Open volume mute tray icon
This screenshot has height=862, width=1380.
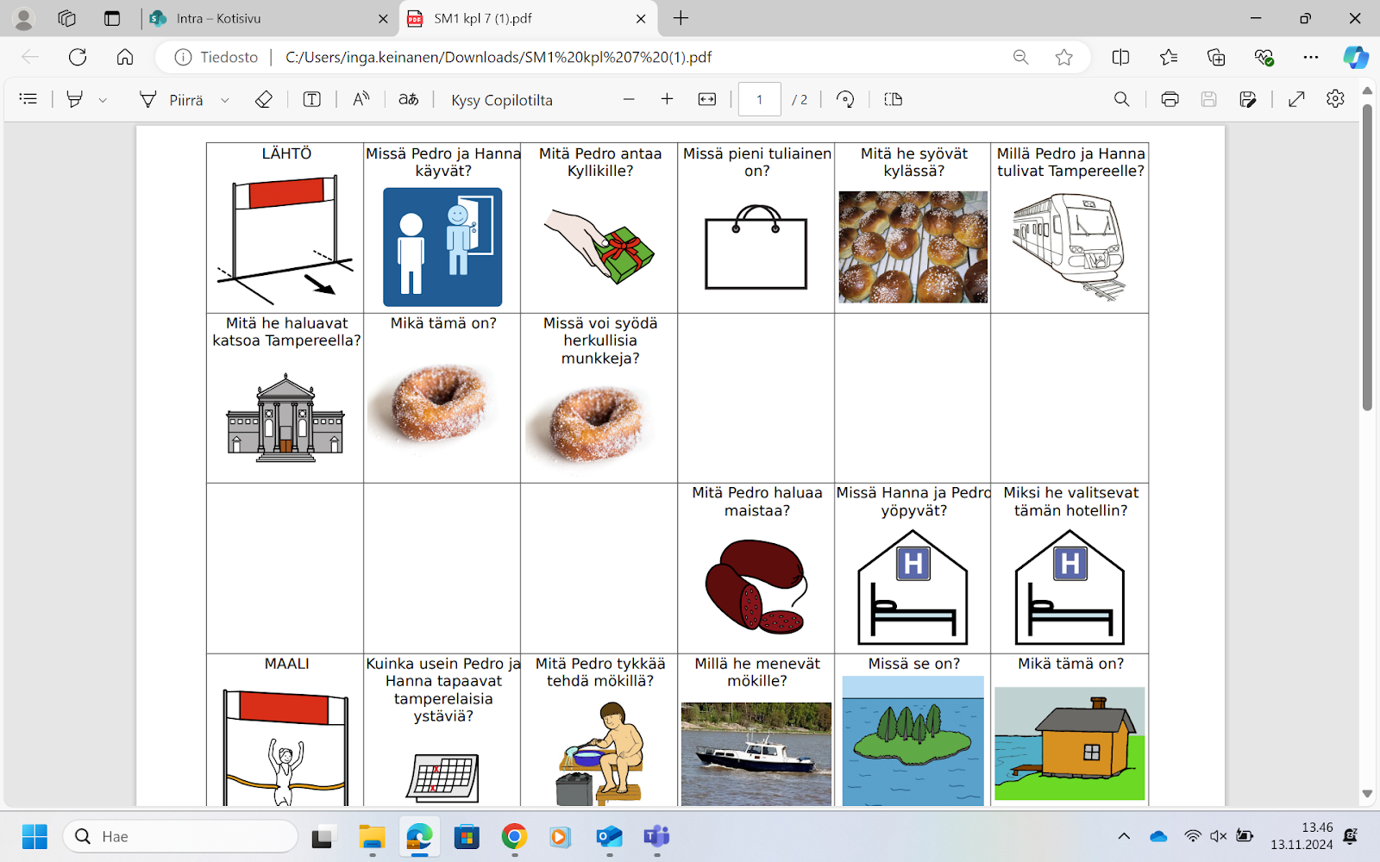[1218, 836]
